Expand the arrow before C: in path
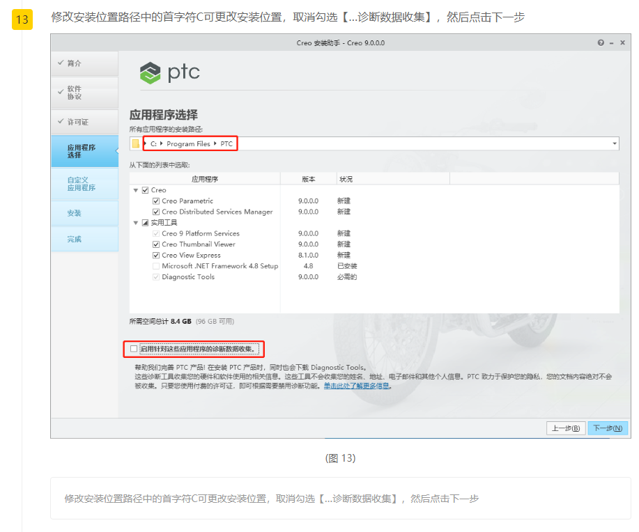The width and height of the screenshot is (639, 532). click(x=145, y=143)
